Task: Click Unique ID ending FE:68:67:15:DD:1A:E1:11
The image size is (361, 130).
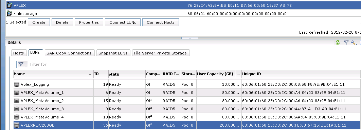Action: 294,125
